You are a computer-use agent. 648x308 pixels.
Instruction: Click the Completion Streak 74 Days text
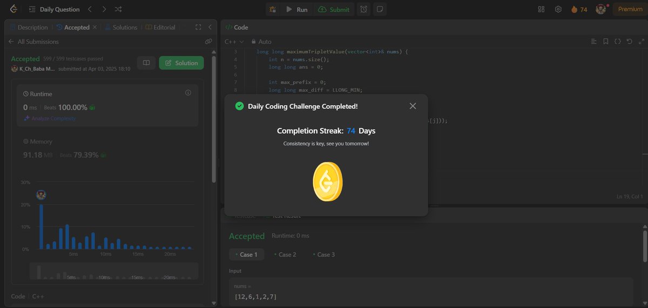click(x=326, y=131)
